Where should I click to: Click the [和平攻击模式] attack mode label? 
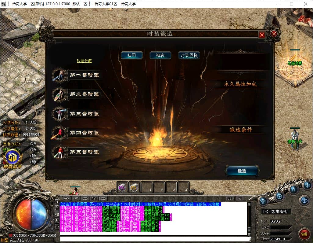click(x=276, y=212)
